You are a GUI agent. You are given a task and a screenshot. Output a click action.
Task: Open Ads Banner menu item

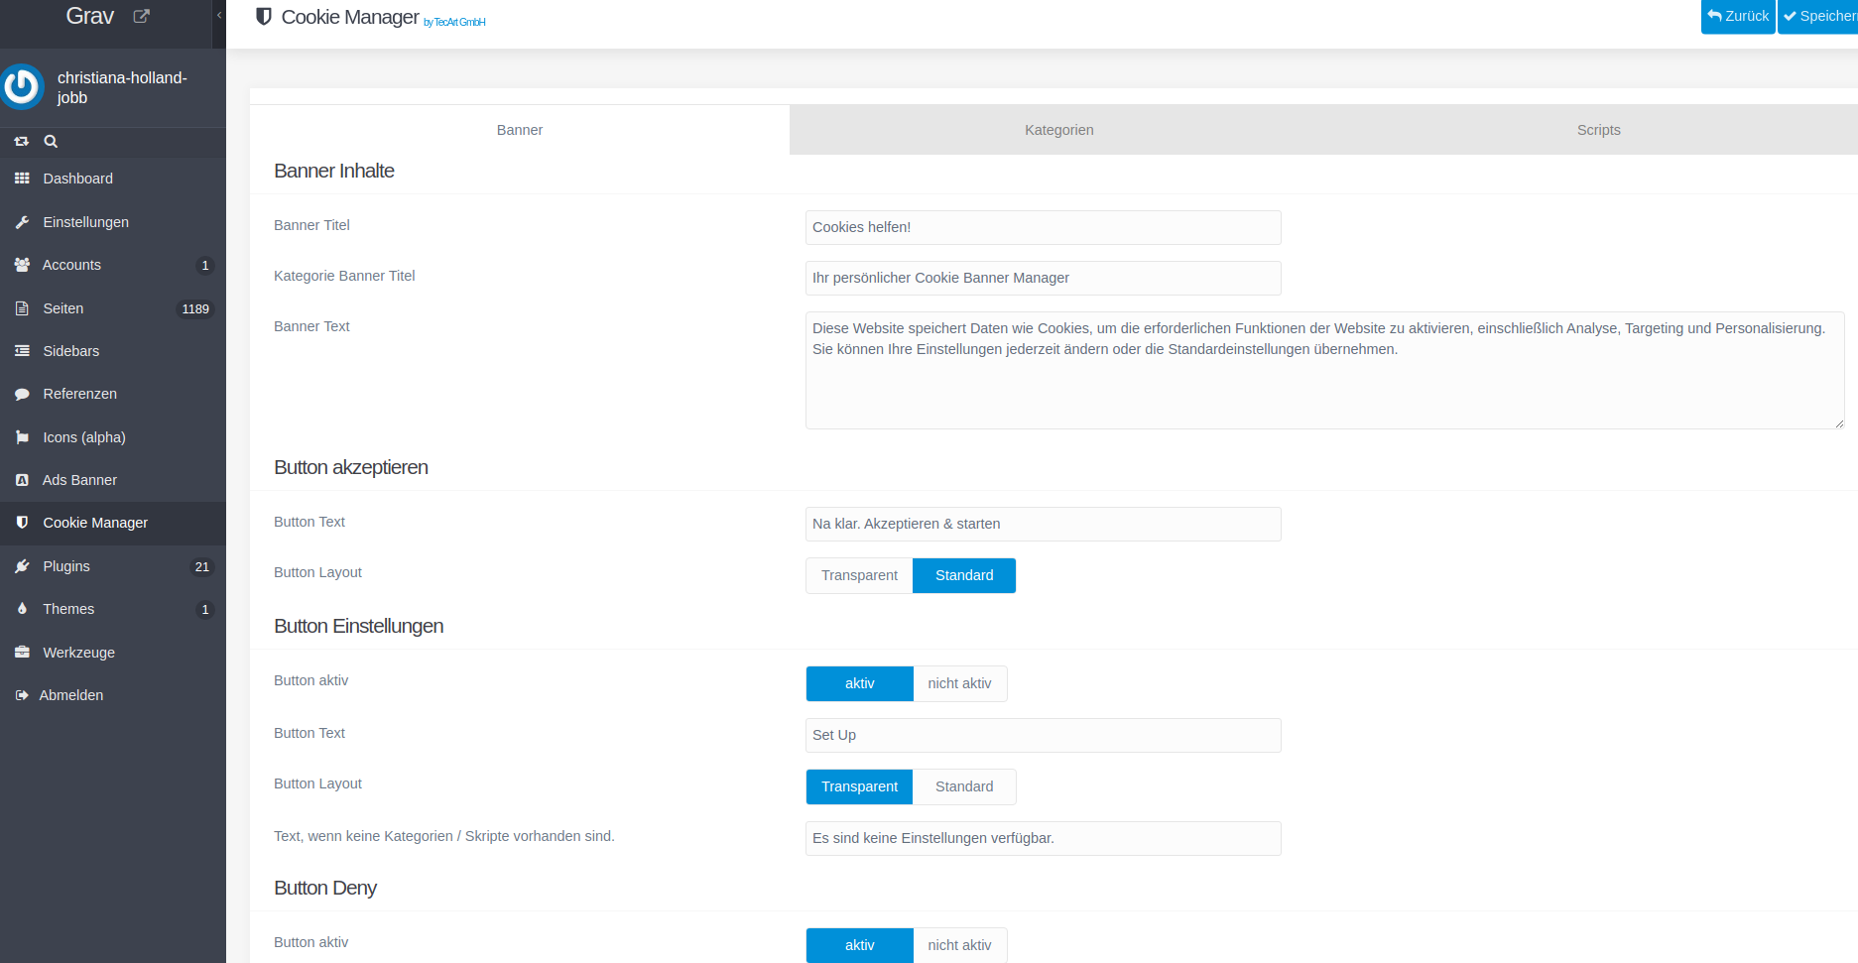point(113,480)
